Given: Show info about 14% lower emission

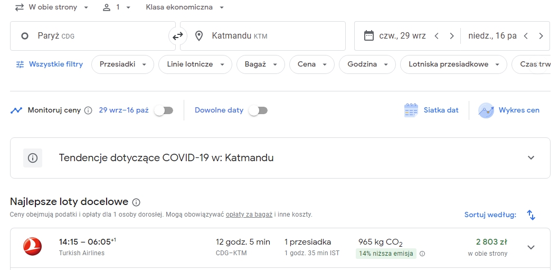Looking at the screenshot, I should [x=422, y=254].
